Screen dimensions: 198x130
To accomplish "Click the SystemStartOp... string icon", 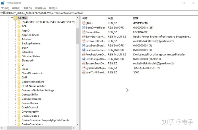I will 84,68.
